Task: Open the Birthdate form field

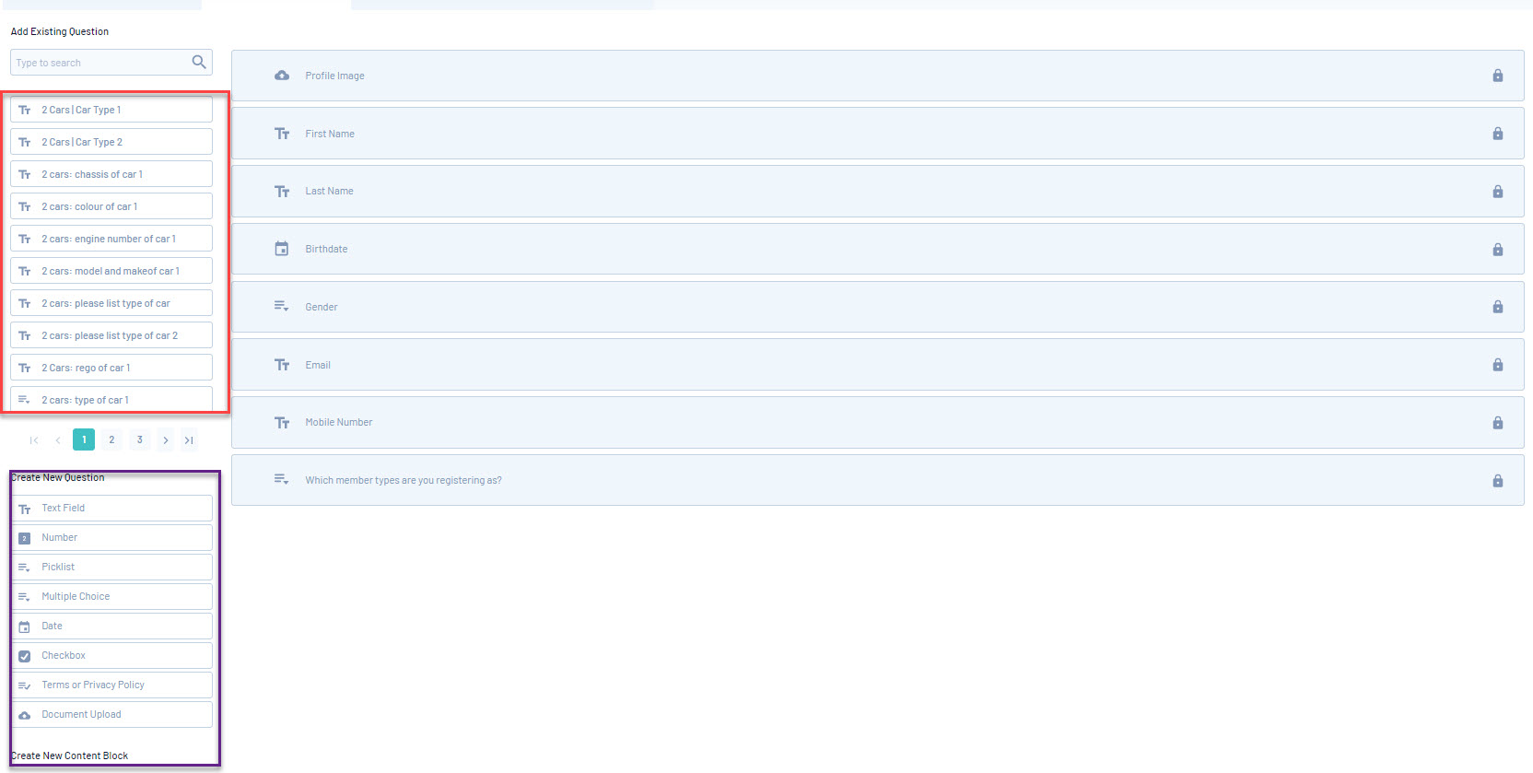Action: click(877, 249)
